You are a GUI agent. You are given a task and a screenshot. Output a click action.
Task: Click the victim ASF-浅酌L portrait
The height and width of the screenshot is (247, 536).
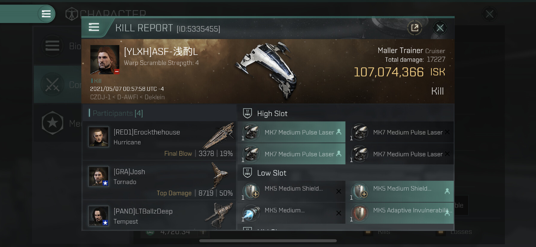[x=105, y=60]
